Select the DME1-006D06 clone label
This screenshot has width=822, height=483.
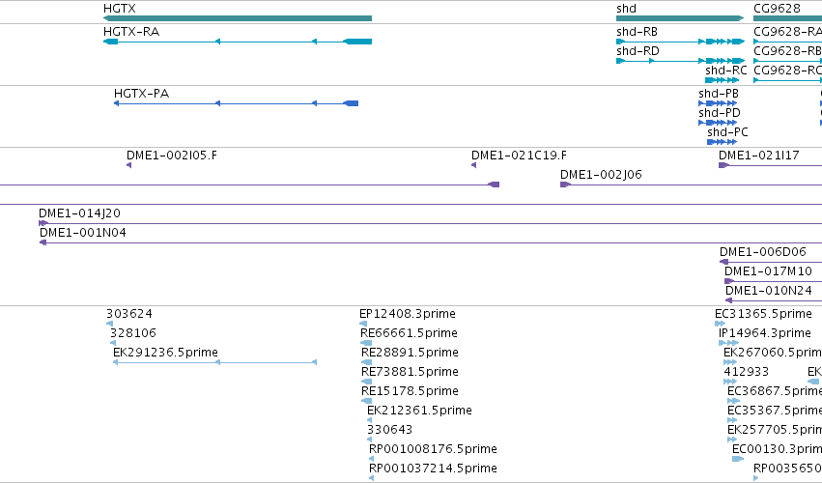coord(763,252)
